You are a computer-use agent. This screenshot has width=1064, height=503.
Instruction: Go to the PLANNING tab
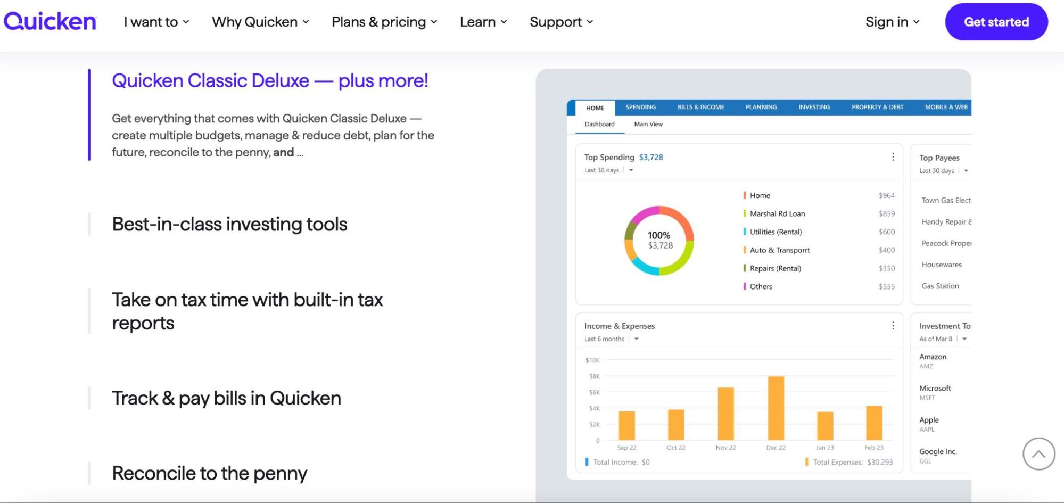click(x=761, y=107)
